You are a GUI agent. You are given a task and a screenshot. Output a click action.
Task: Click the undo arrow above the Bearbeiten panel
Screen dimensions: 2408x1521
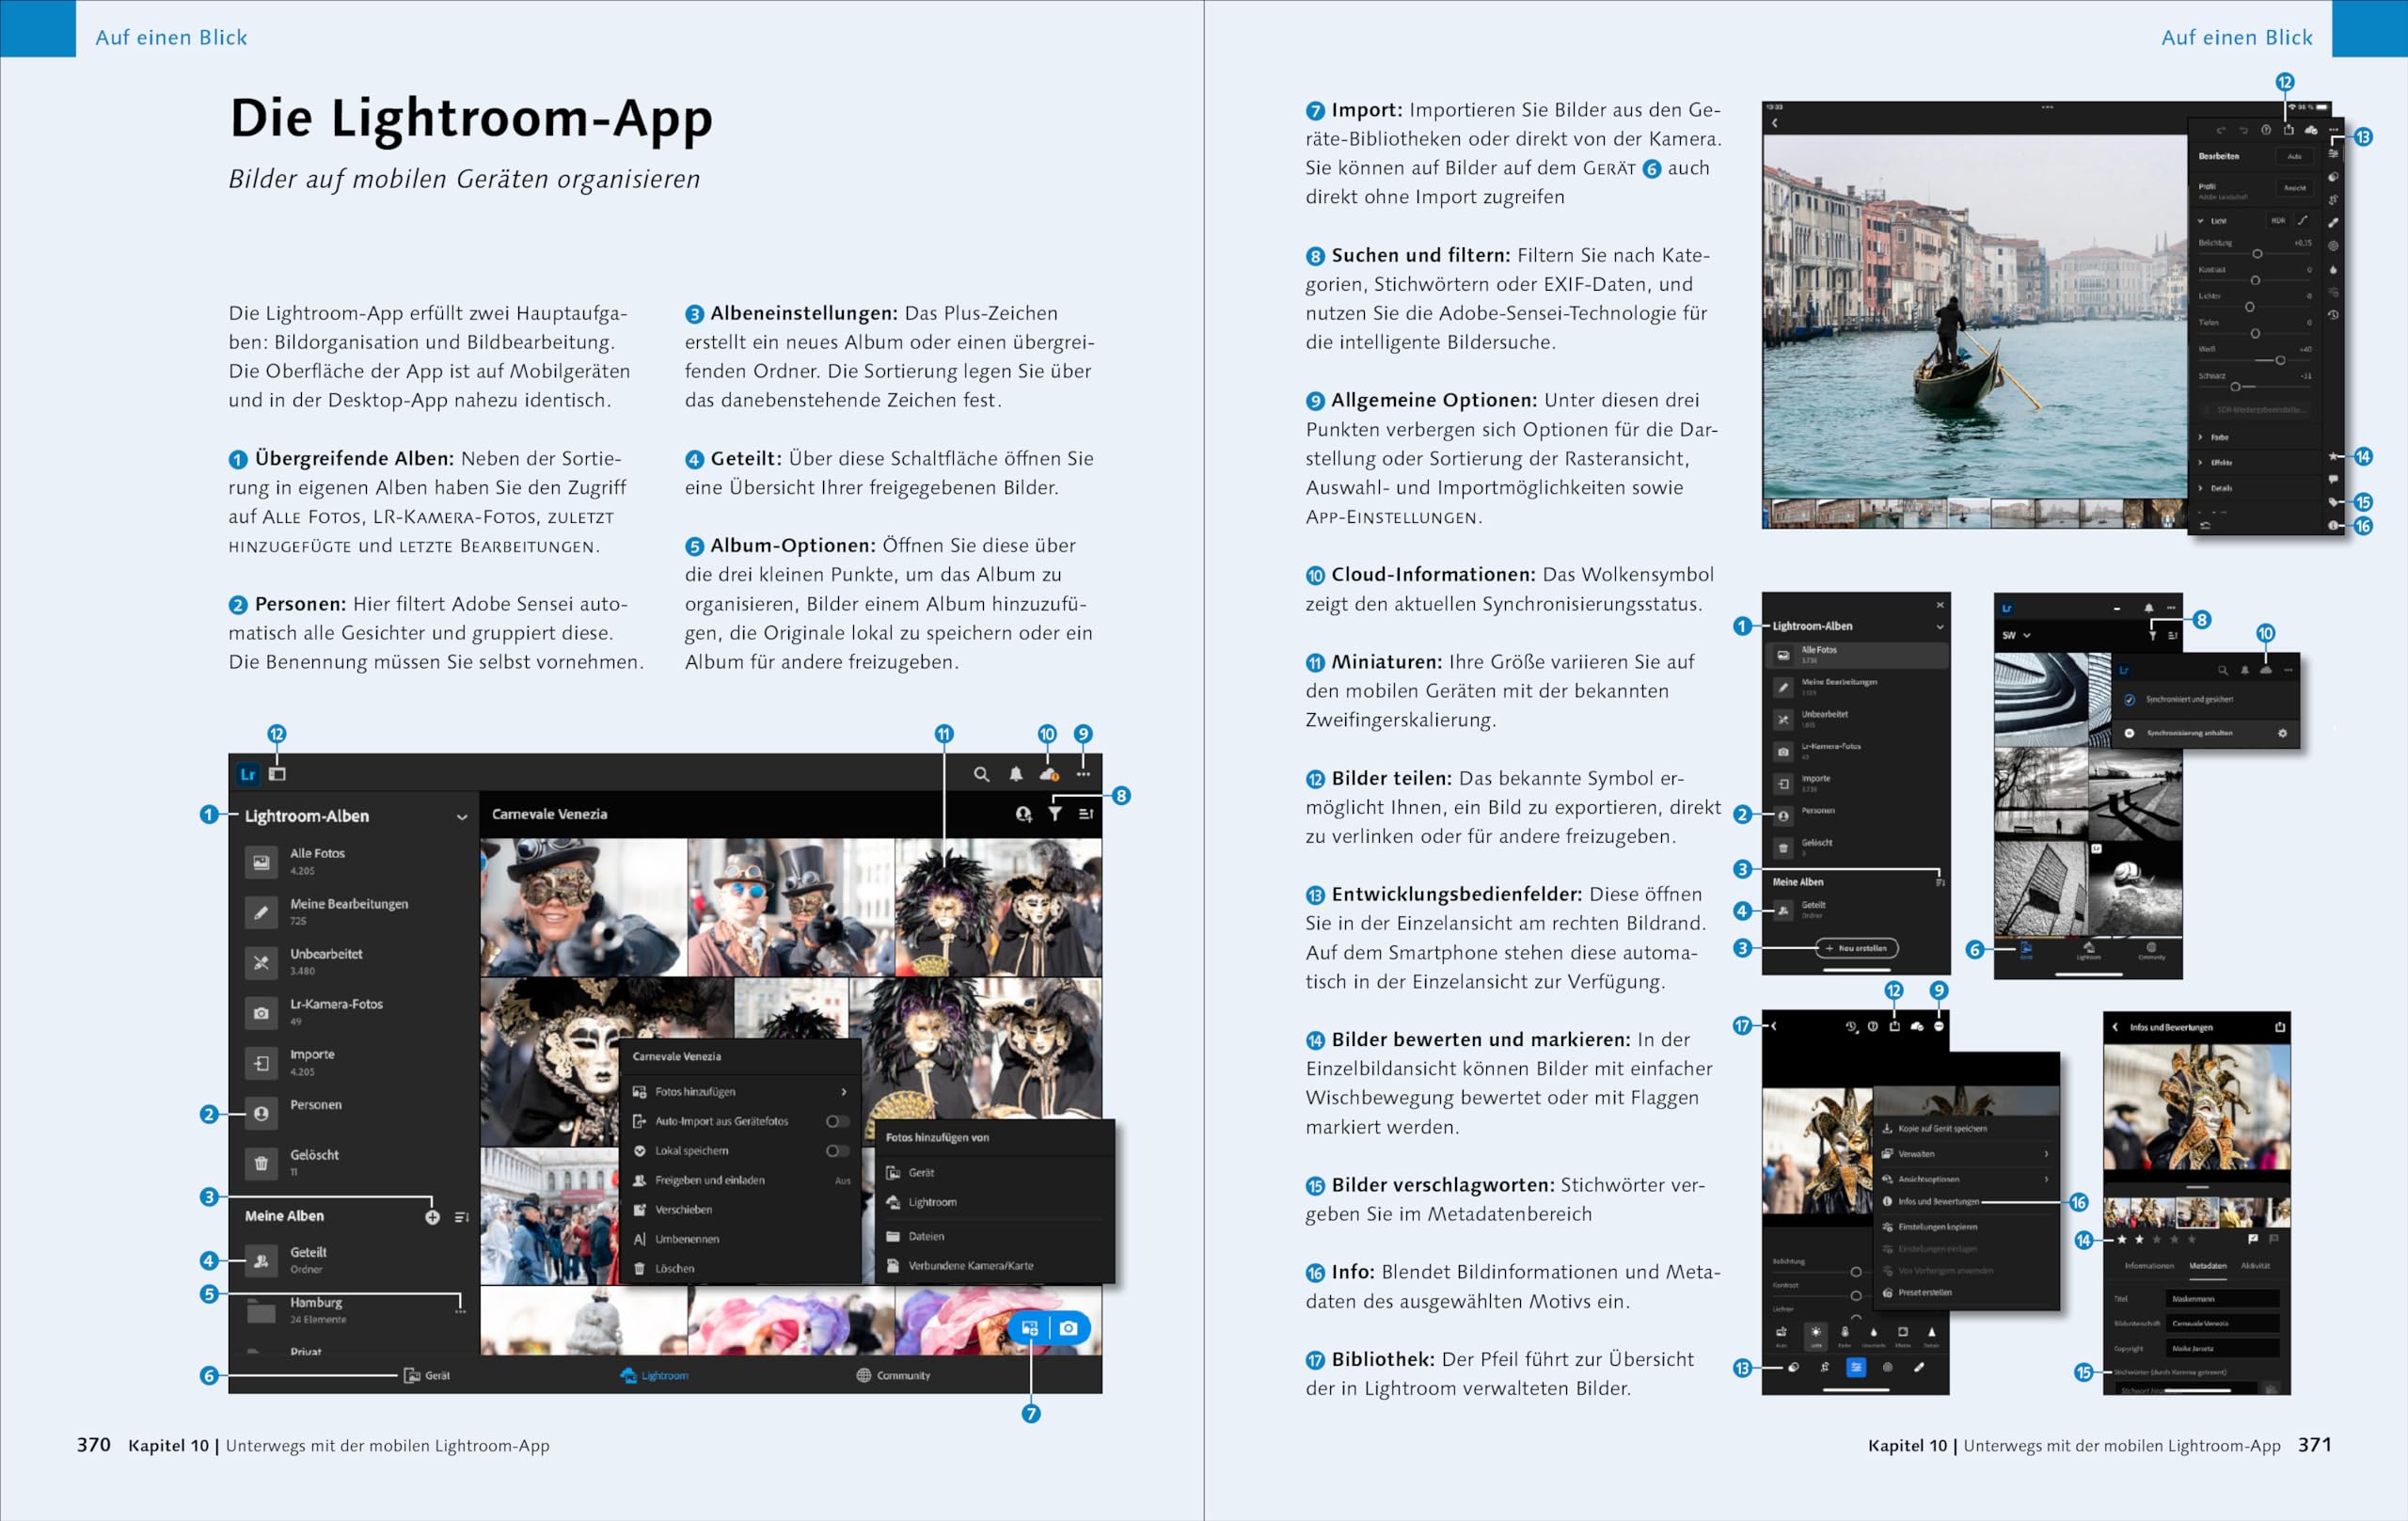tap(2245, 130)
